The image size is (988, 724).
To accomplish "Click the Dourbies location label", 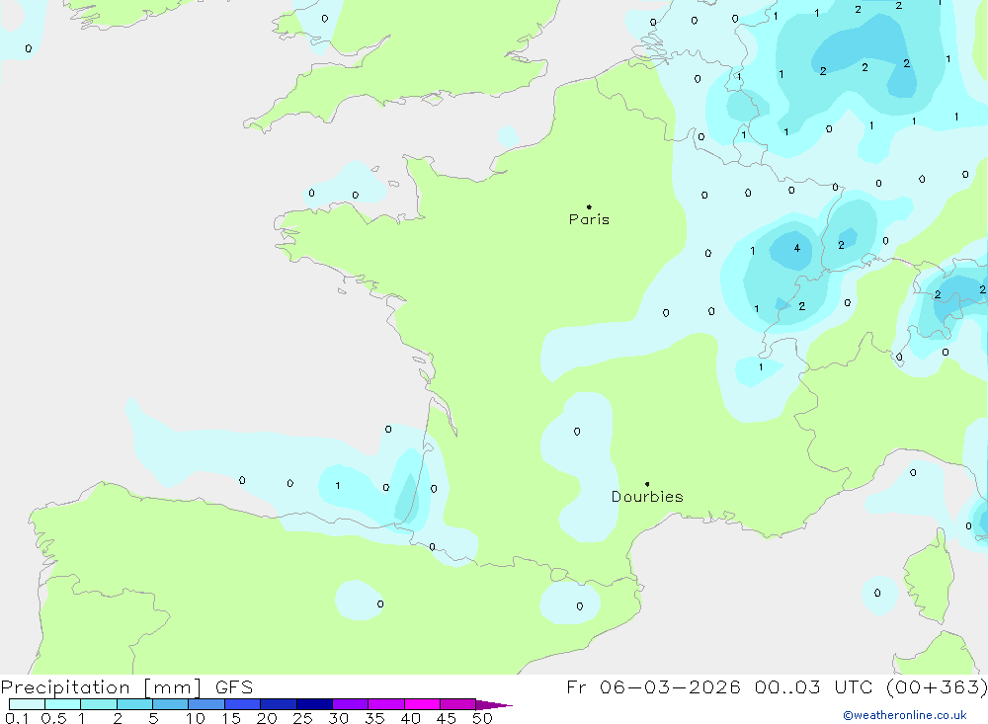I will [647, 497].
